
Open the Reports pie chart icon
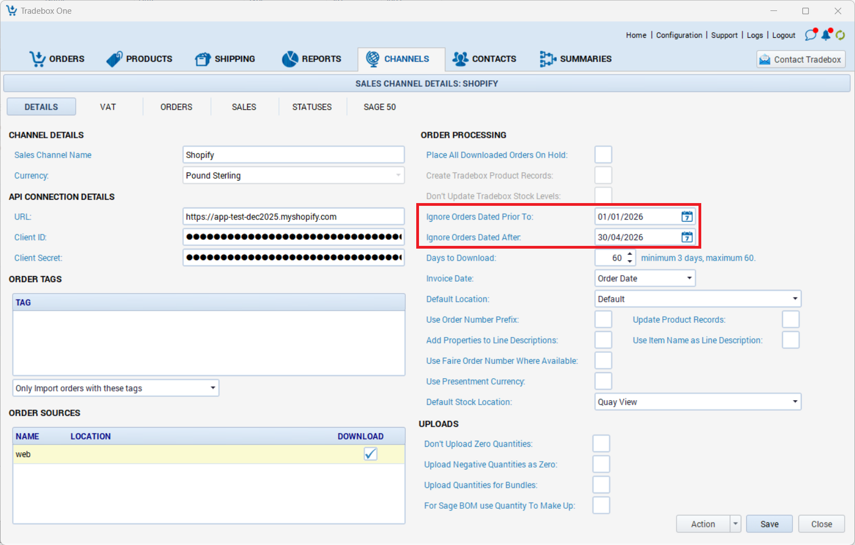(290, 59)
